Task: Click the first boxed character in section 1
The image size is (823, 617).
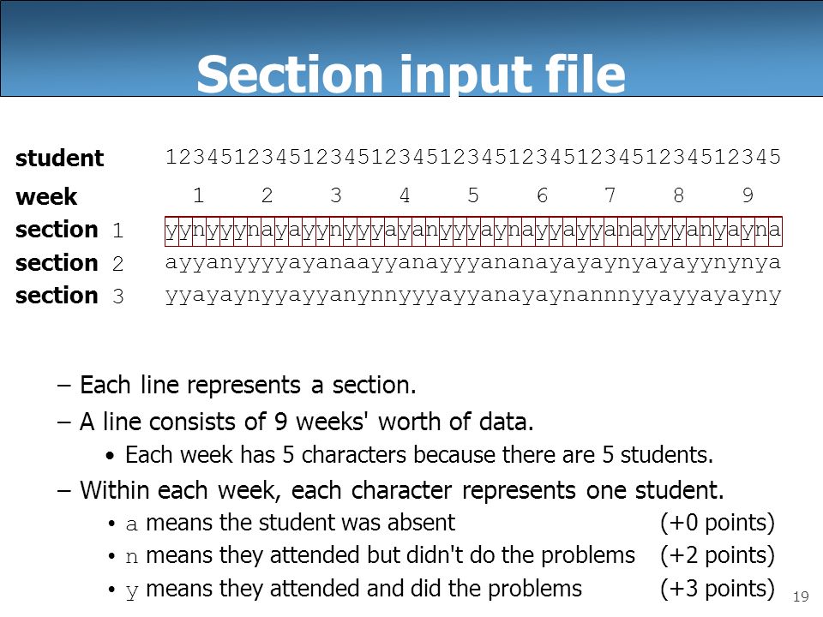Action: pos(171,231)
